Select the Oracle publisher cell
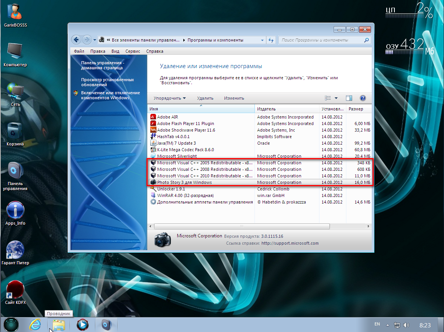 (x=263, y=143)
